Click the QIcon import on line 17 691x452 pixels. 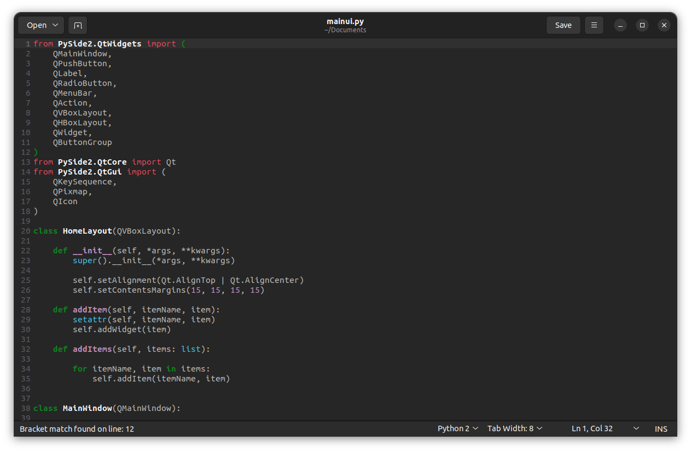[x=65, y=201]
